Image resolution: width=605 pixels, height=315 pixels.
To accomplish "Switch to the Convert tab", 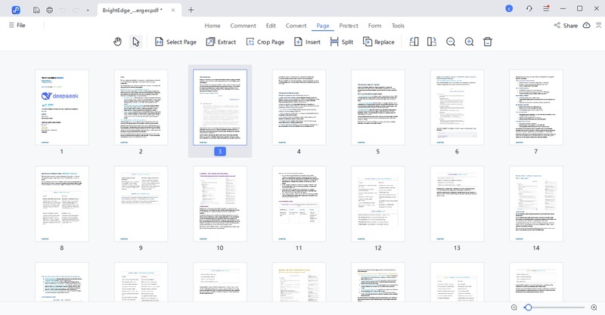I will click(x=296, y=26).
